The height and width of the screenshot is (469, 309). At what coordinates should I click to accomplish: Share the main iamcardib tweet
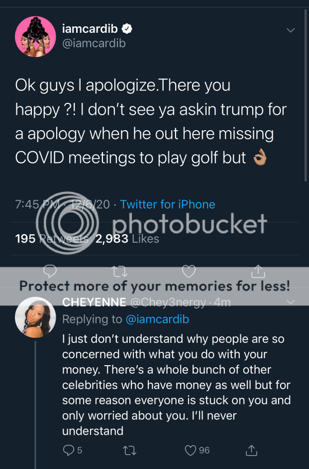coord(259,270)
